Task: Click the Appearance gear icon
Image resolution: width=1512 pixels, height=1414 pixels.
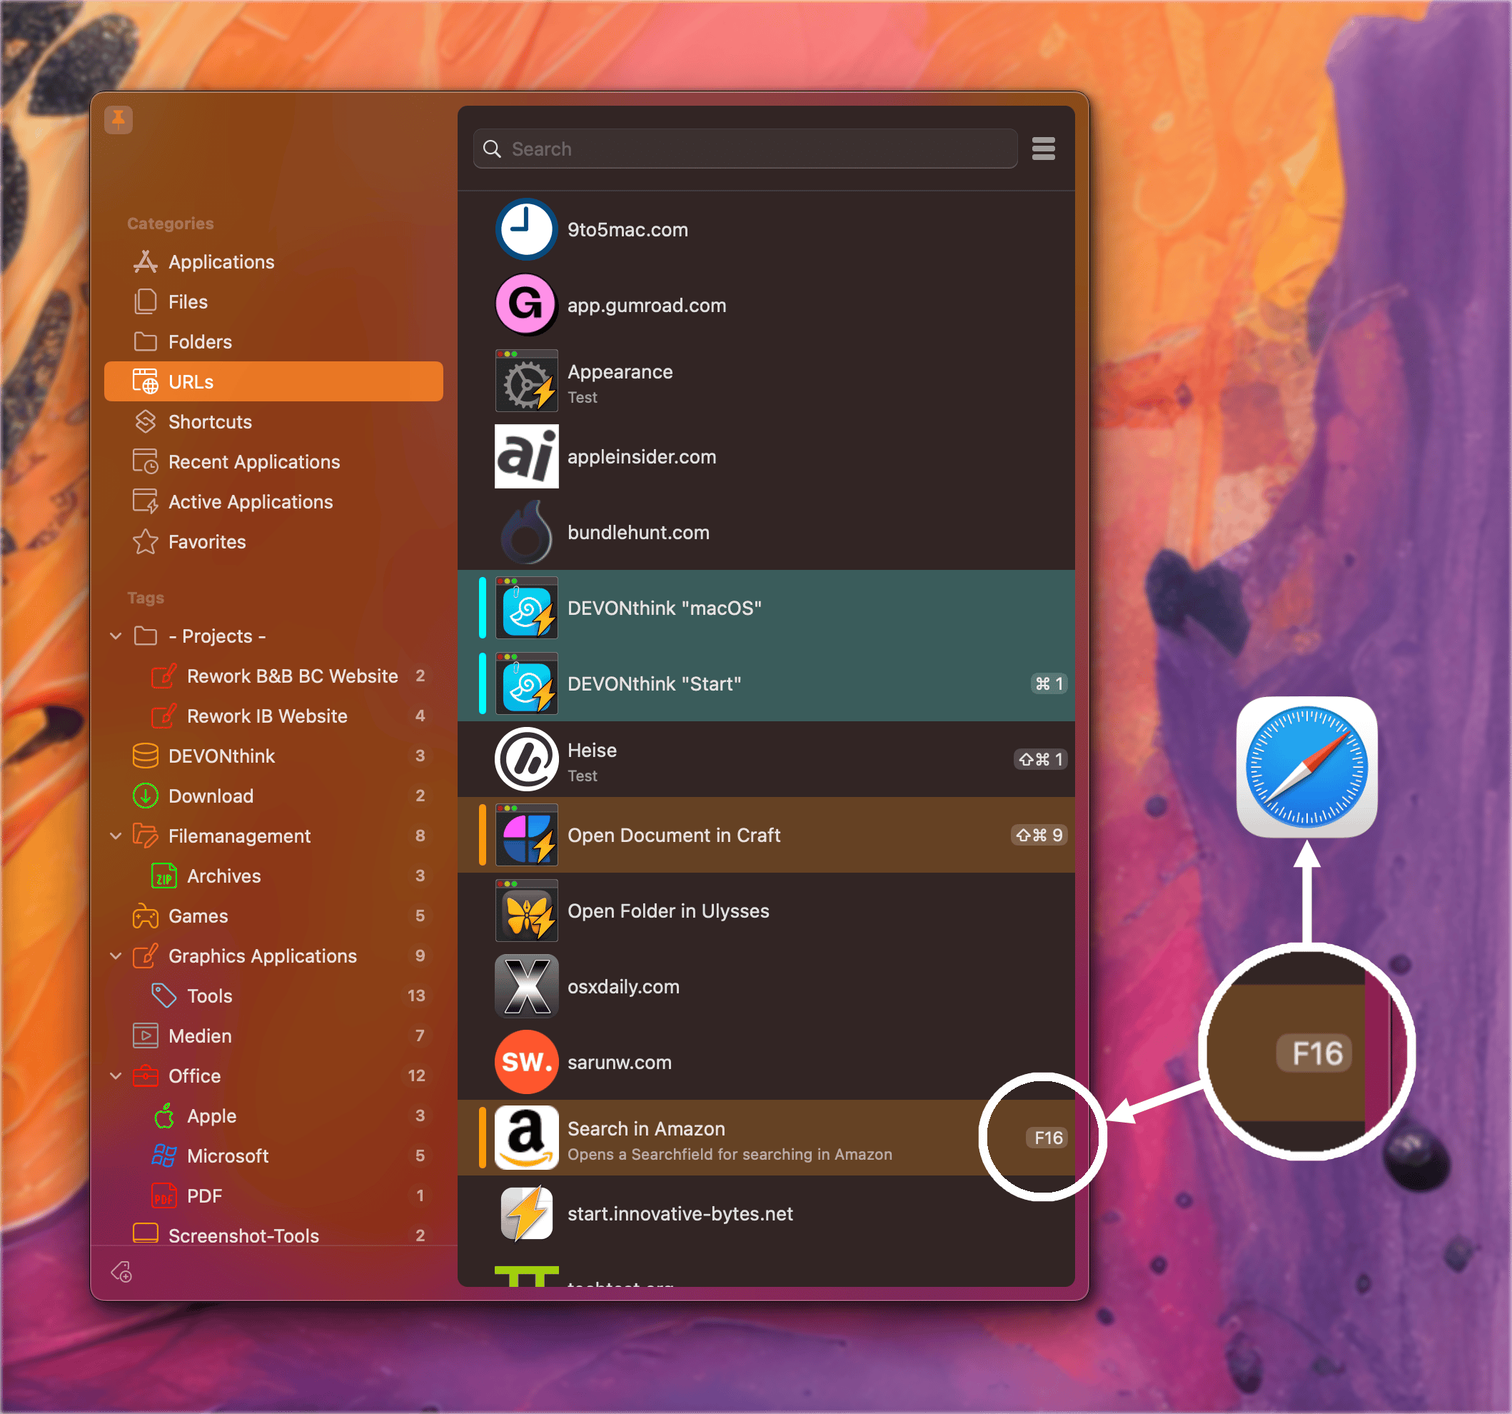Action: (526, 381)
